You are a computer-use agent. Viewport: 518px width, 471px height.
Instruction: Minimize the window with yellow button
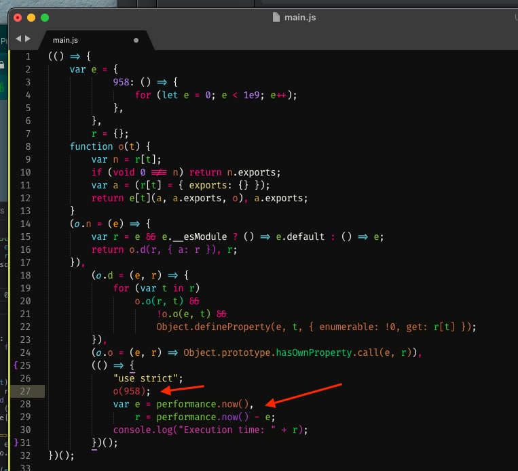[x=31, y=17]
